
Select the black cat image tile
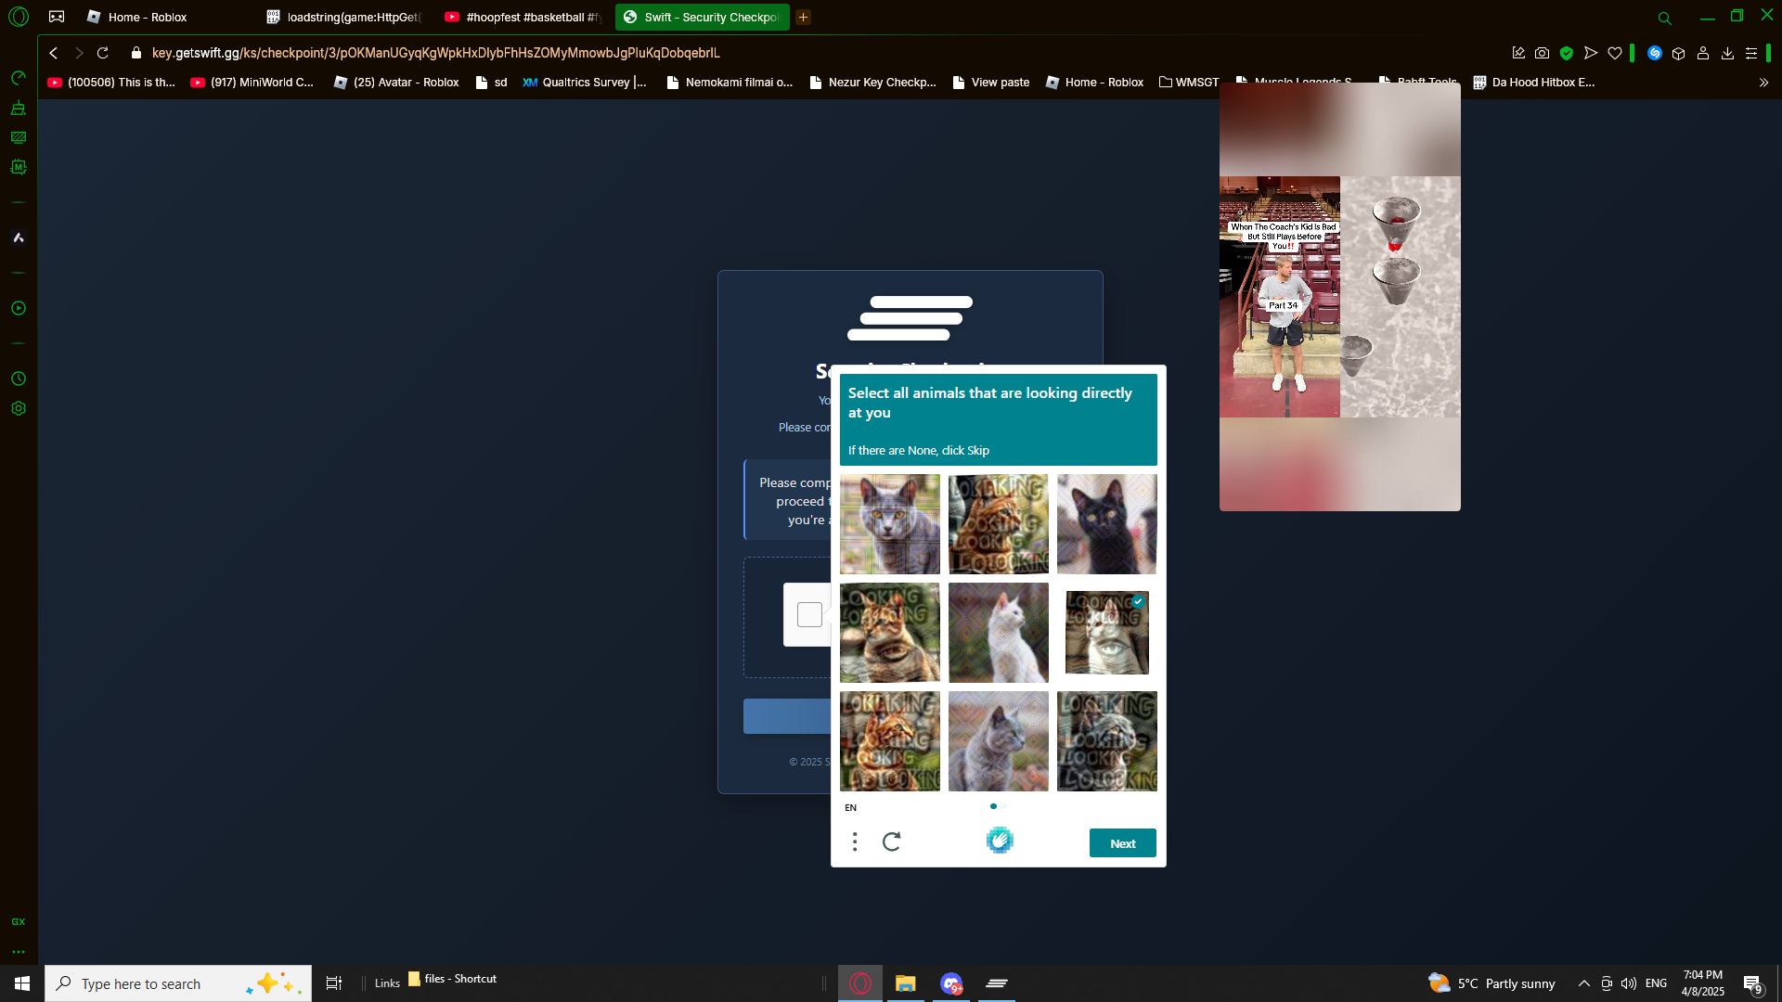[x=1106, y=524]
